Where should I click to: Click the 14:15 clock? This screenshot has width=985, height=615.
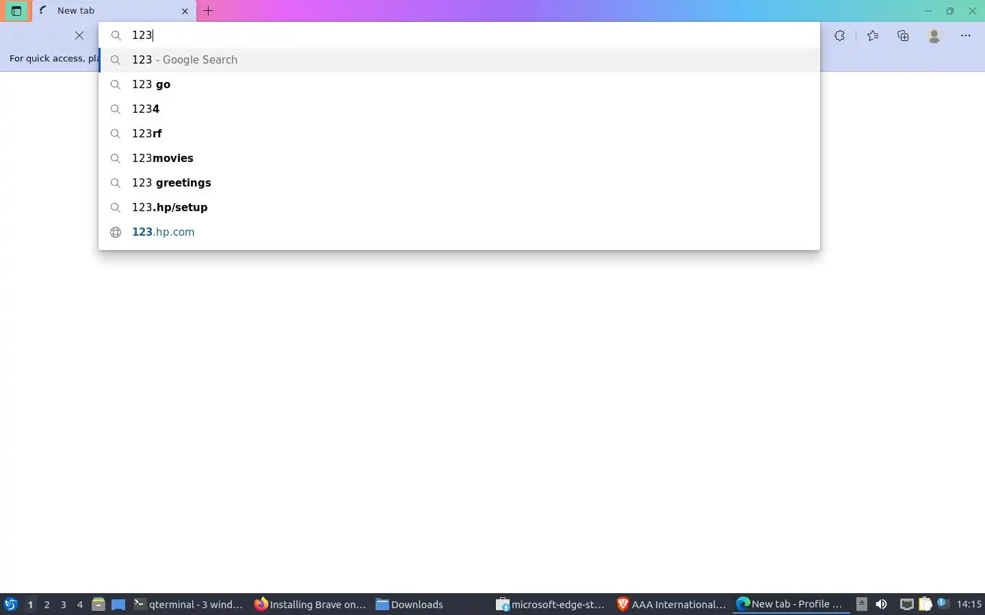click(x=969, y=604)
